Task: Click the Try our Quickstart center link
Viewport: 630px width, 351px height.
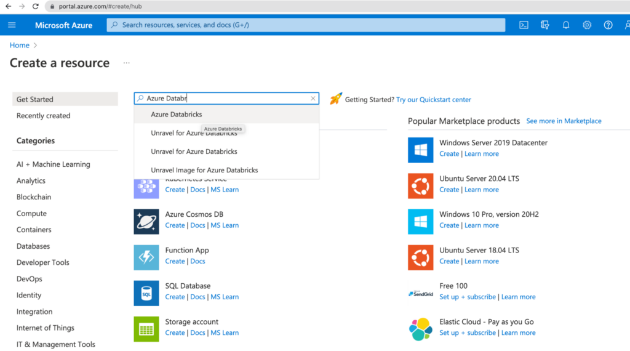Action: tap(433, 99)
